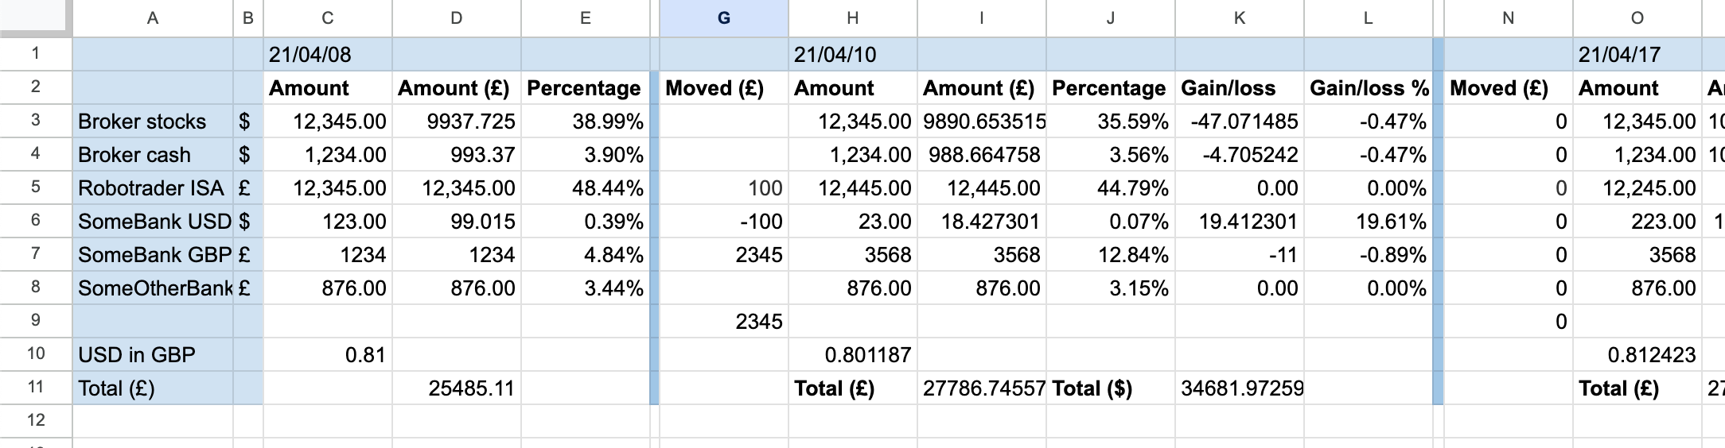Click the gain/loss percentage -0.89%
This screenshot has height=448, width=1725.
(1369, 255)
